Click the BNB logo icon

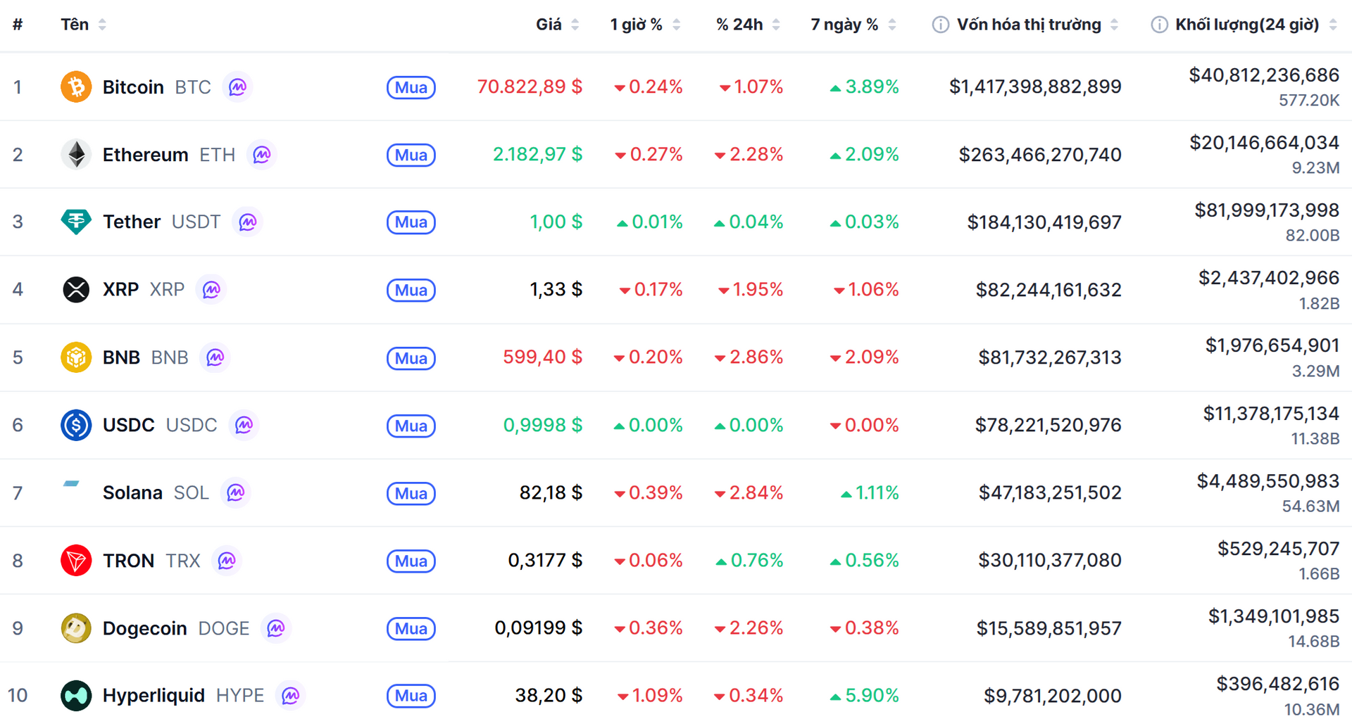(x=76, y=357)
